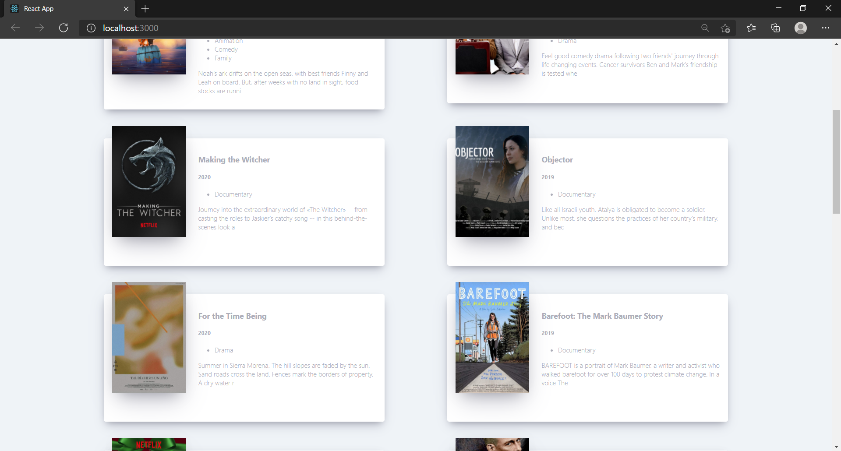Viewport: 841px width, 451px height.
Task: Click Documentary genre under Barefoot
Action: pyautogui.click(x=576, y=350)
